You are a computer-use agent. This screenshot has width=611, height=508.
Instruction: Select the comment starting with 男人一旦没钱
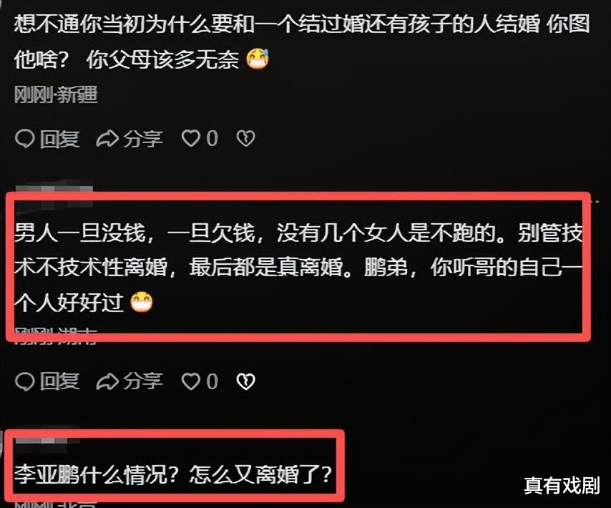(x=298, y=268)
